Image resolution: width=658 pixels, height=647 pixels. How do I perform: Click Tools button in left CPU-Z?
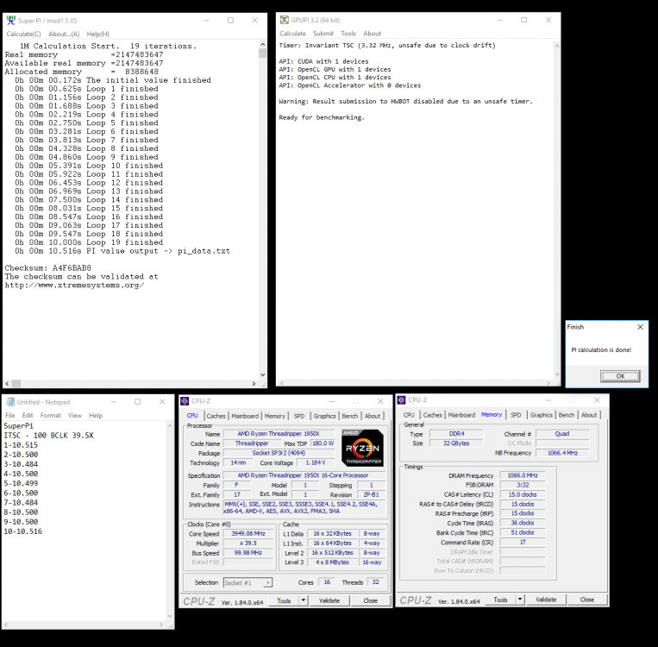284,600
